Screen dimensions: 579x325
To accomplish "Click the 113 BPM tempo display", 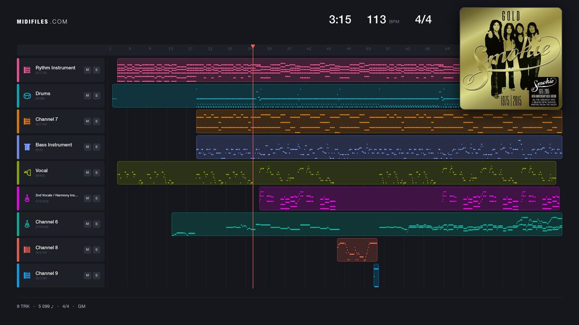I will pyautogui.click(x=383, y=19).
